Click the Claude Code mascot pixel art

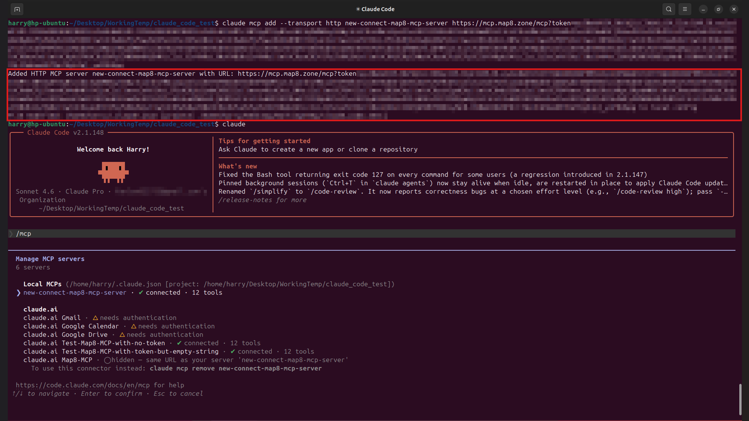point(113,172)
